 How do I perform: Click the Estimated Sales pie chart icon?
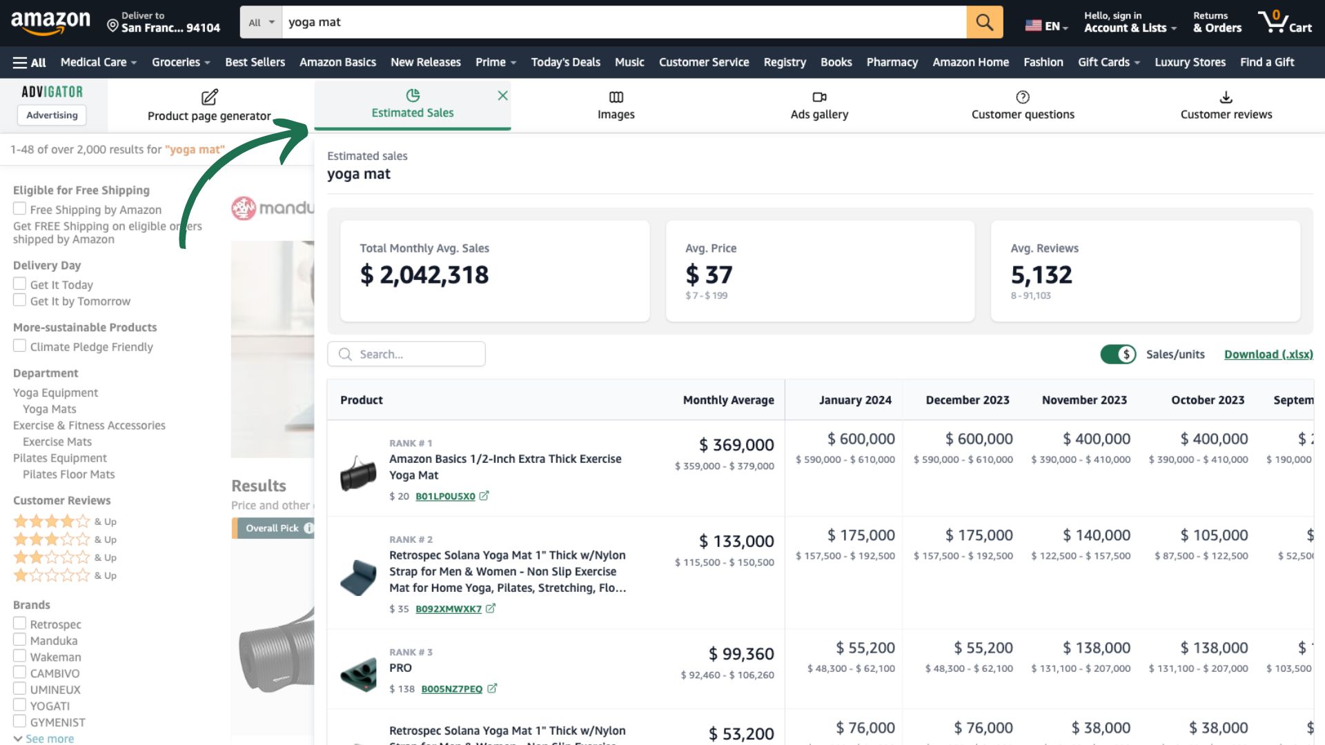point(413,95)
